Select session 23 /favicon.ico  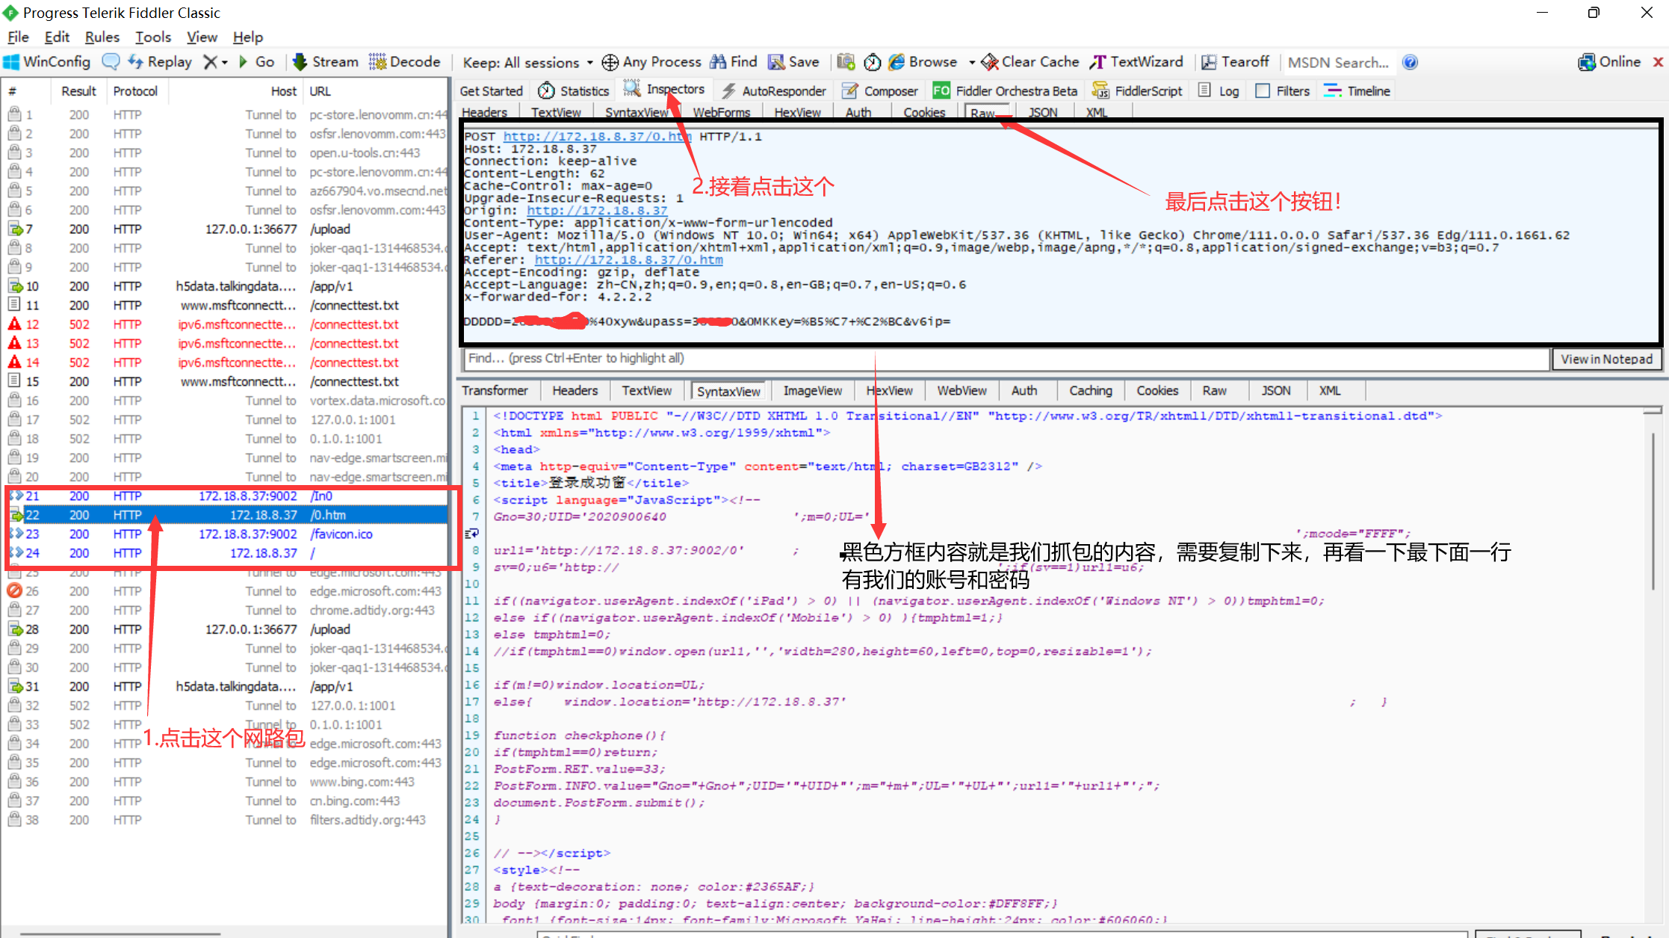(x=228, y=534)
